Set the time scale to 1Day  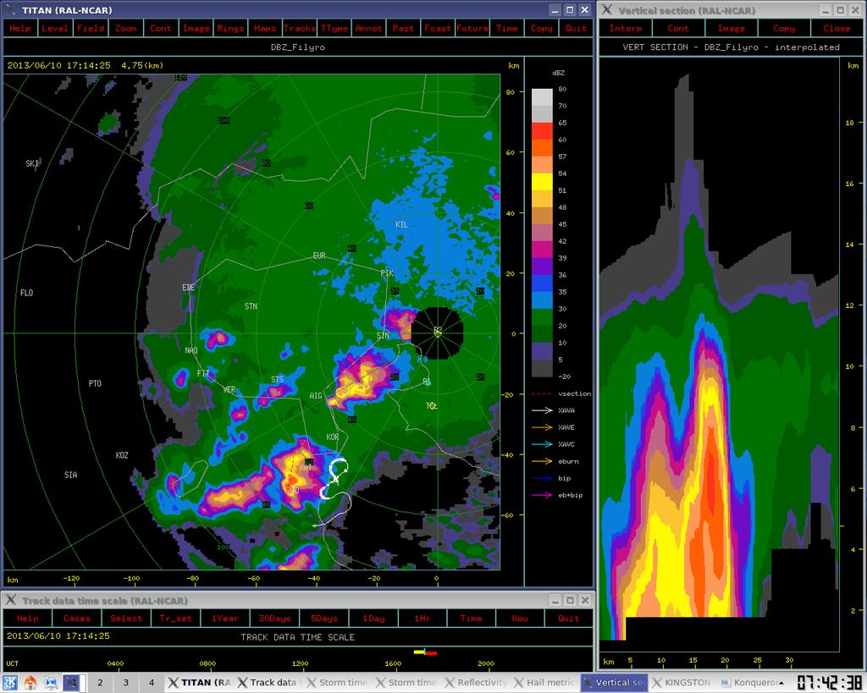pos(373,619)
